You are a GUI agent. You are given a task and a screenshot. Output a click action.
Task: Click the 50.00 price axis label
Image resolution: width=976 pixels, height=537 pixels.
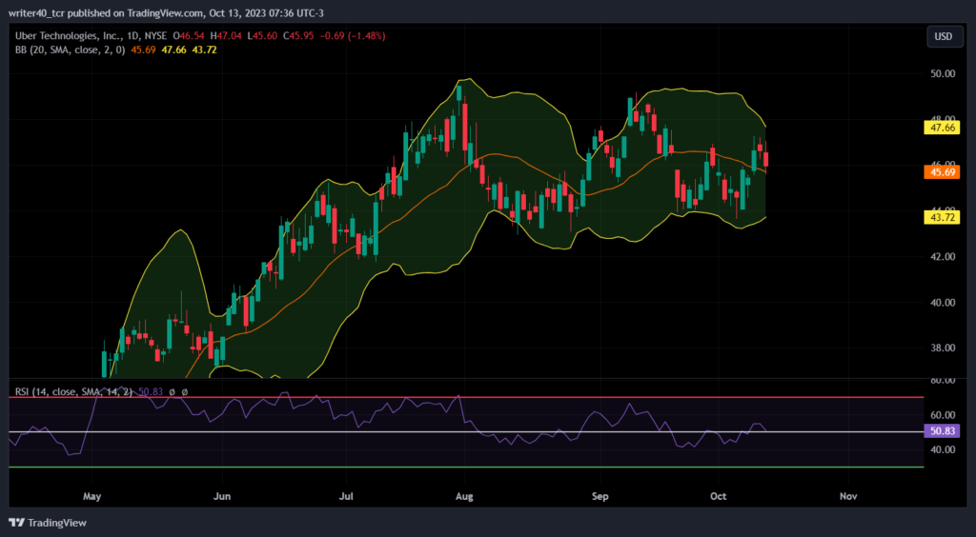point(942,73)
